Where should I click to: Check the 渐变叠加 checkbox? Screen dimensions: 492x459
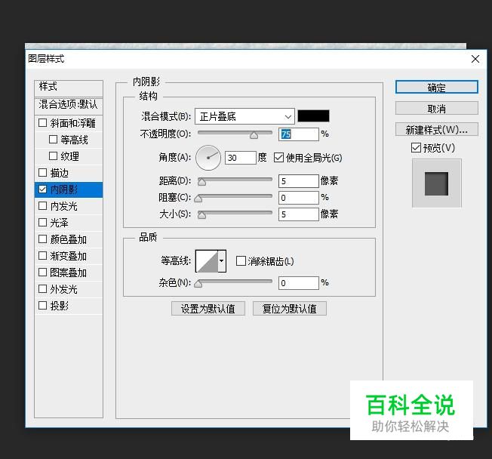point(43,256)
